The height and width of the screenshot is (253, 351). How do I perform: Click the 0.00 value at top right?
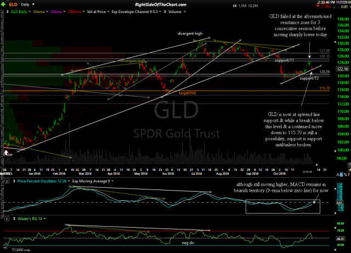coord(344,7)
